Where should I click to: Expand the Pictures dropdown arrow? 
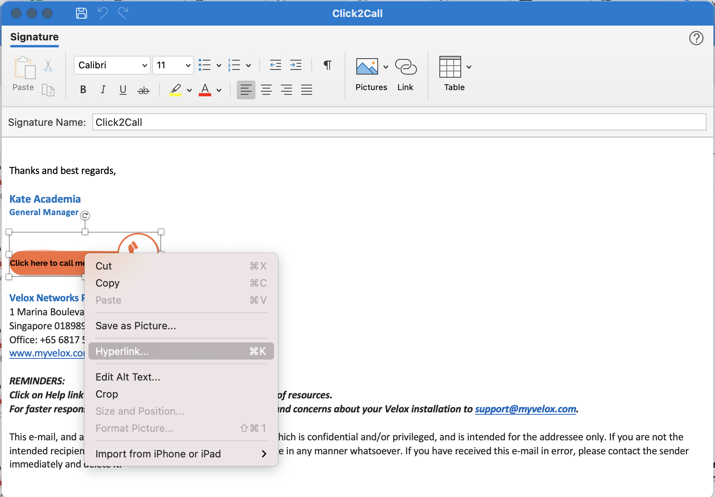click(x=386, y=67)
